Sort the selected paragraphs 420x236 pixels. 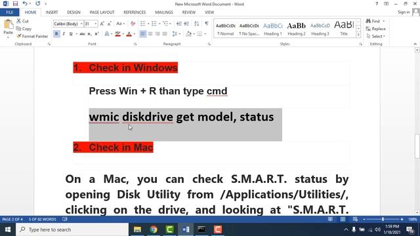click(x=196, y=24)
